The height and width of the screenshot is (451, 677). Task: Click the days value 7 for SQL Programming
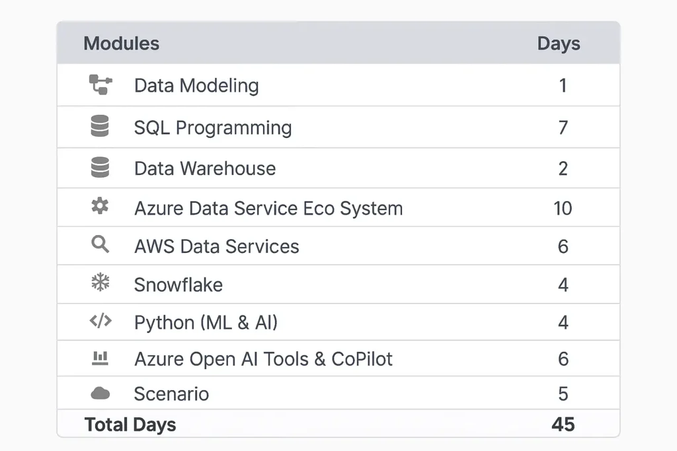[563, 127]
